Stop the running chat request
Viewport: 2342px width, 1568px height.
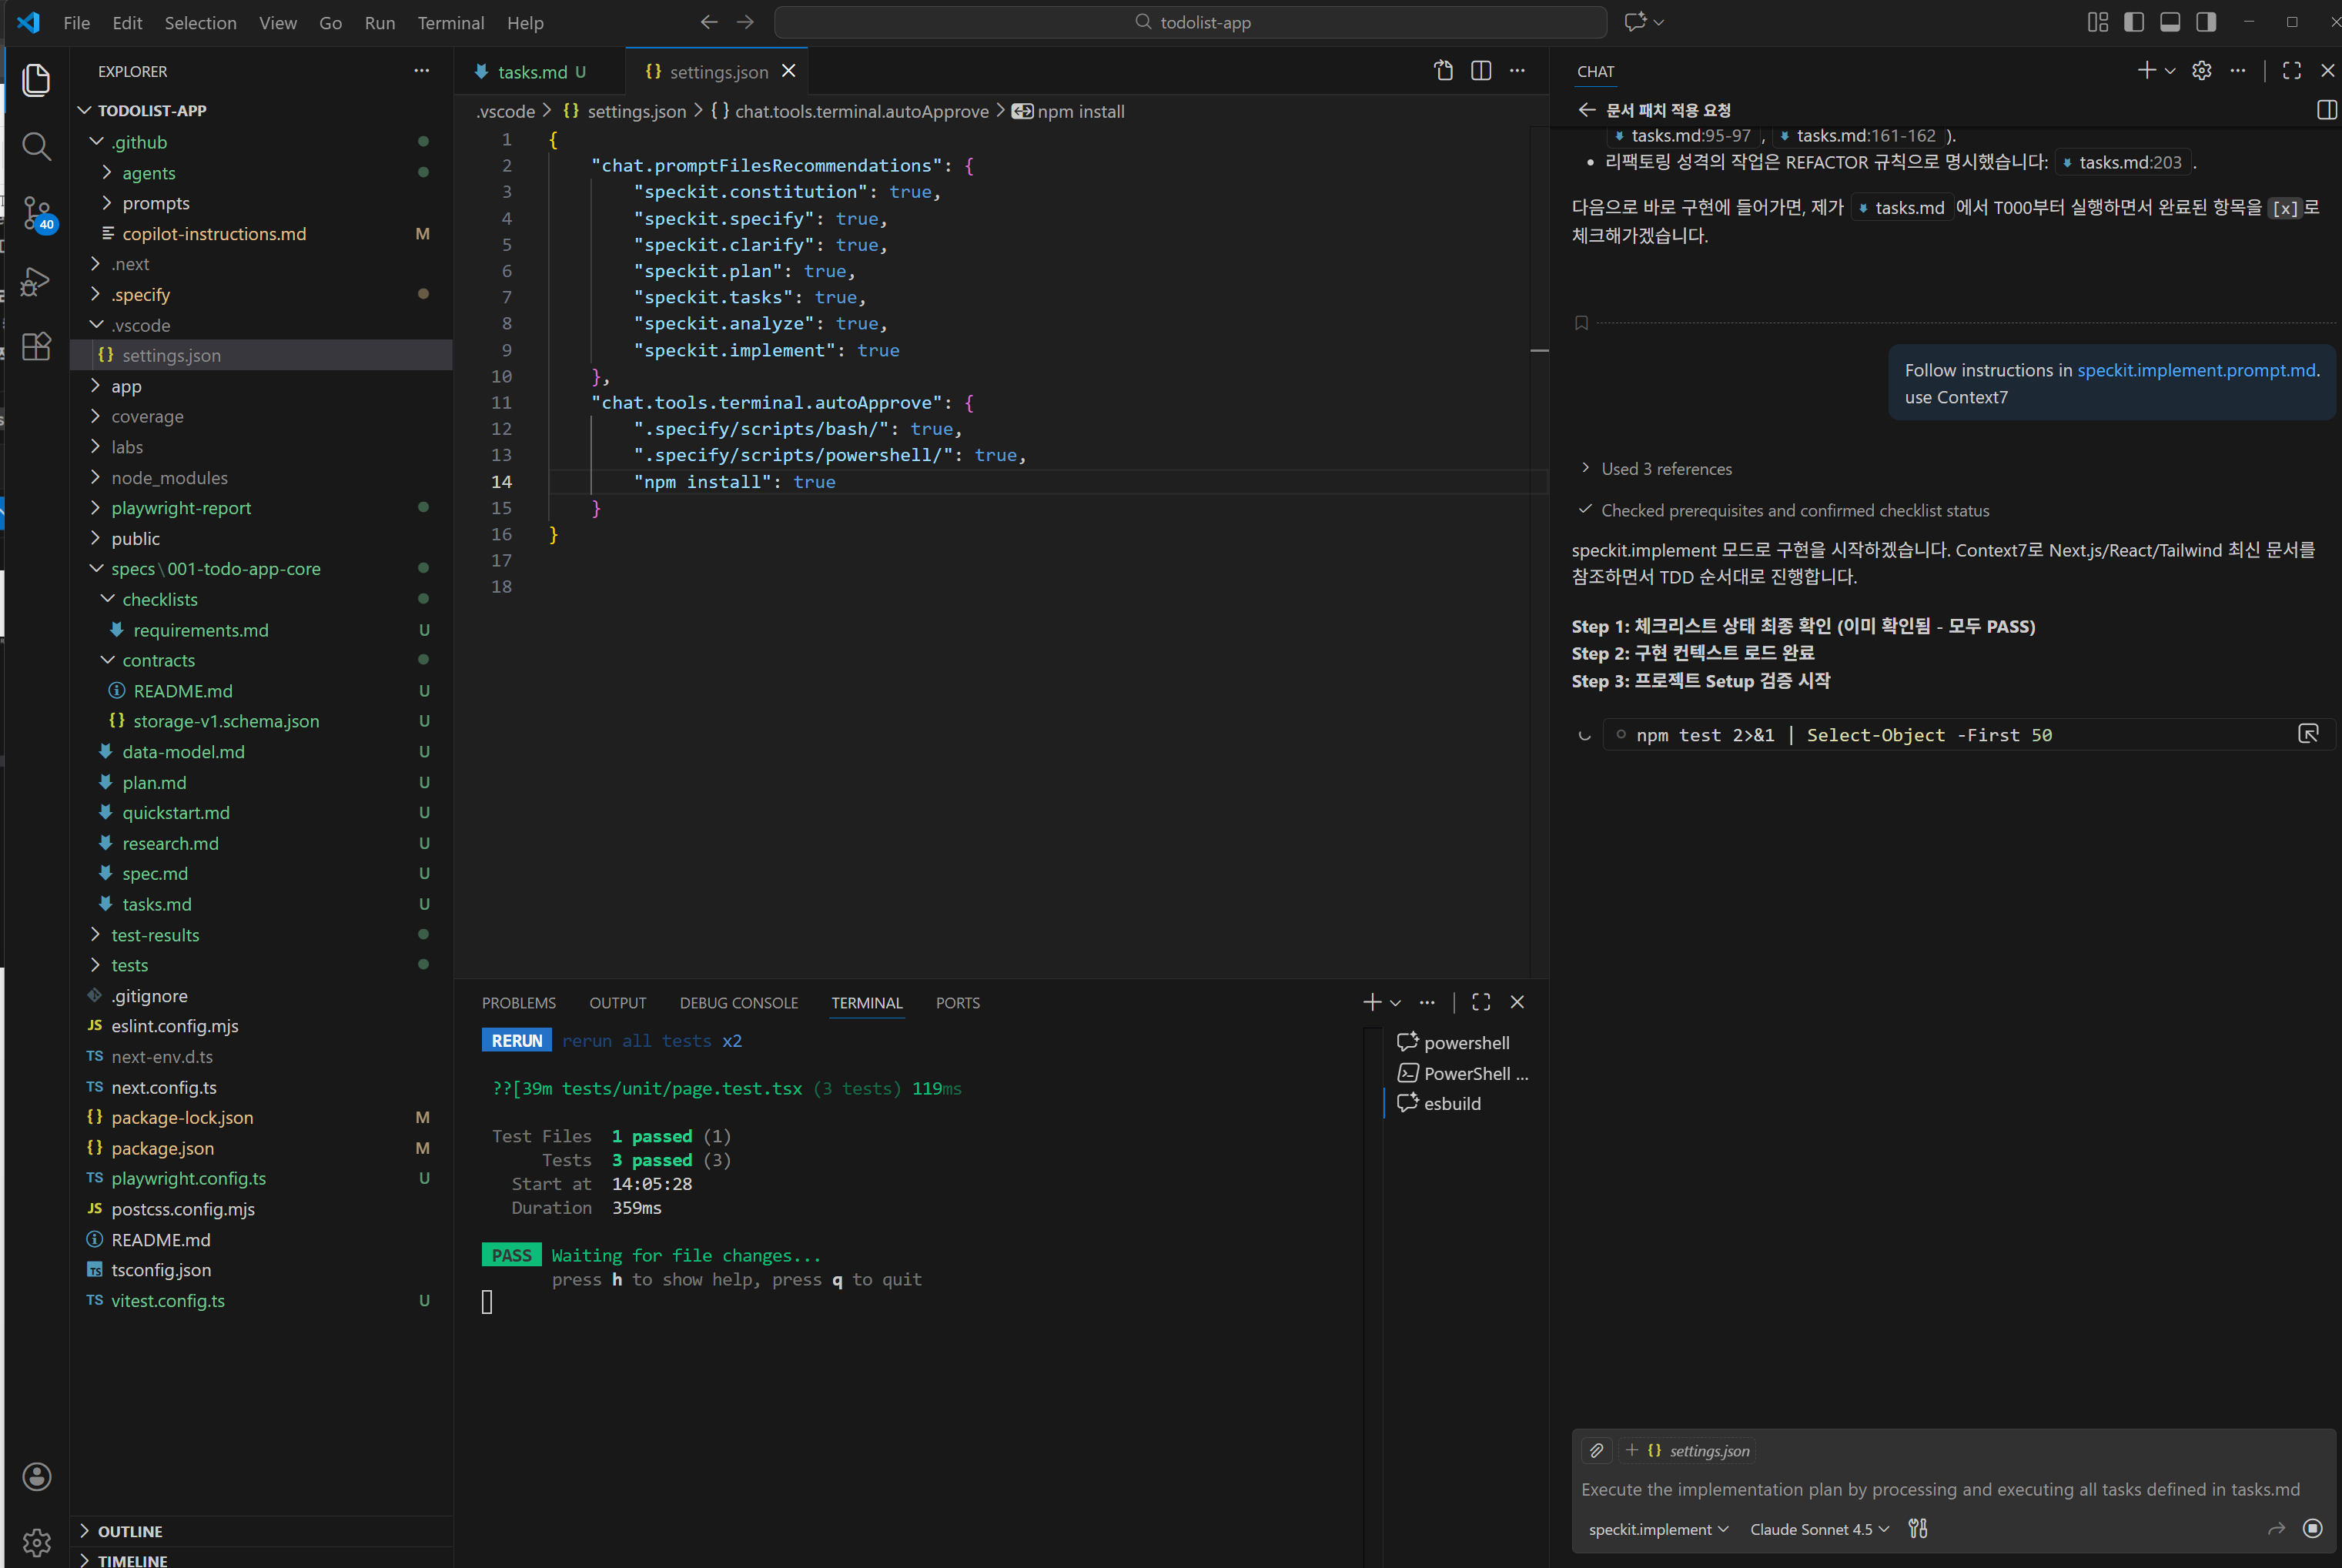(x=2312, y=1528)
